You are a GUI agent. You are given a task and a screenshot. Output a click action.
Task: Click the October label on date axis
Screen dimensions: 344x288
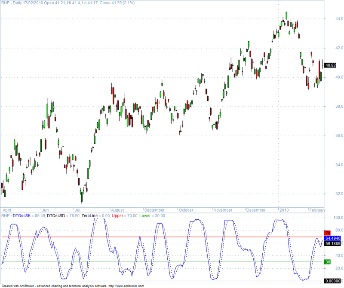186,210
